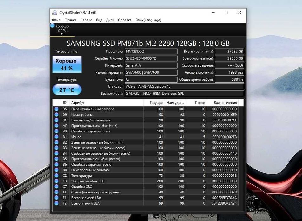Click the Стандарт field ACS-2 | ATA8-ACS
Screen dimensions: 302x221
[x=184, y=86]
